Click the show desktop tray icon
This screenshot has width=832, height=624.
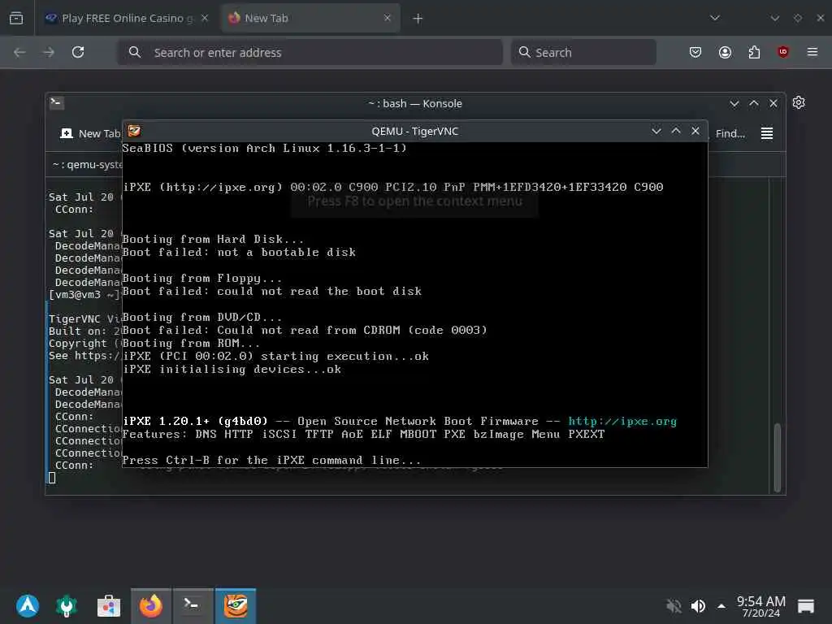coord(805,605)
